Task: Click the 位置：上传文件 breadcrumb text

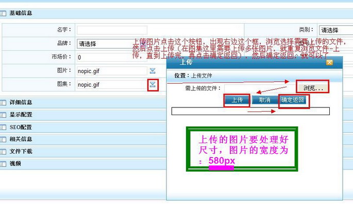Action: click(x=193, y=76)
